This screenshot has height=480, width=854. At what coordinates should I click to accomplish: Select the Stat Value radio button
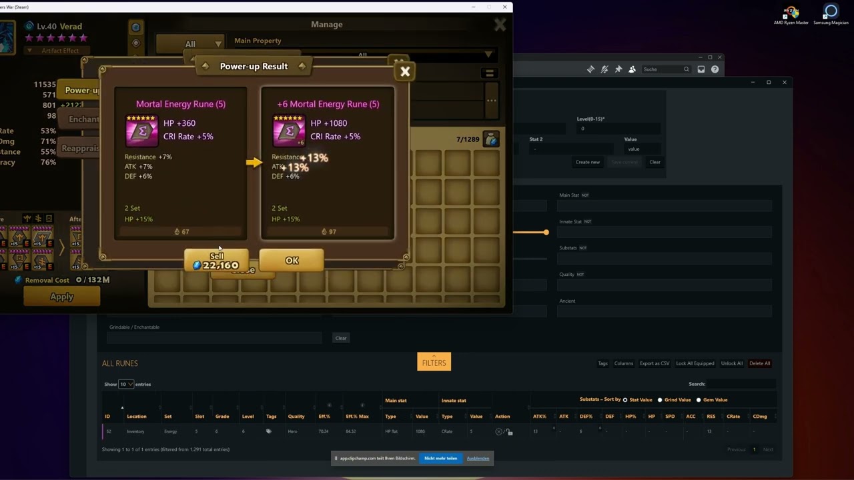tap(625, 400)
